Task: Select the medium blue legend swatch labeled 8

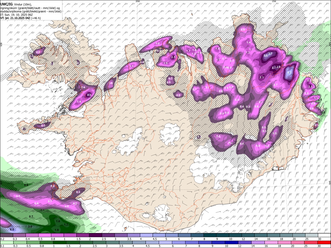Action: [x=205, y=243]
